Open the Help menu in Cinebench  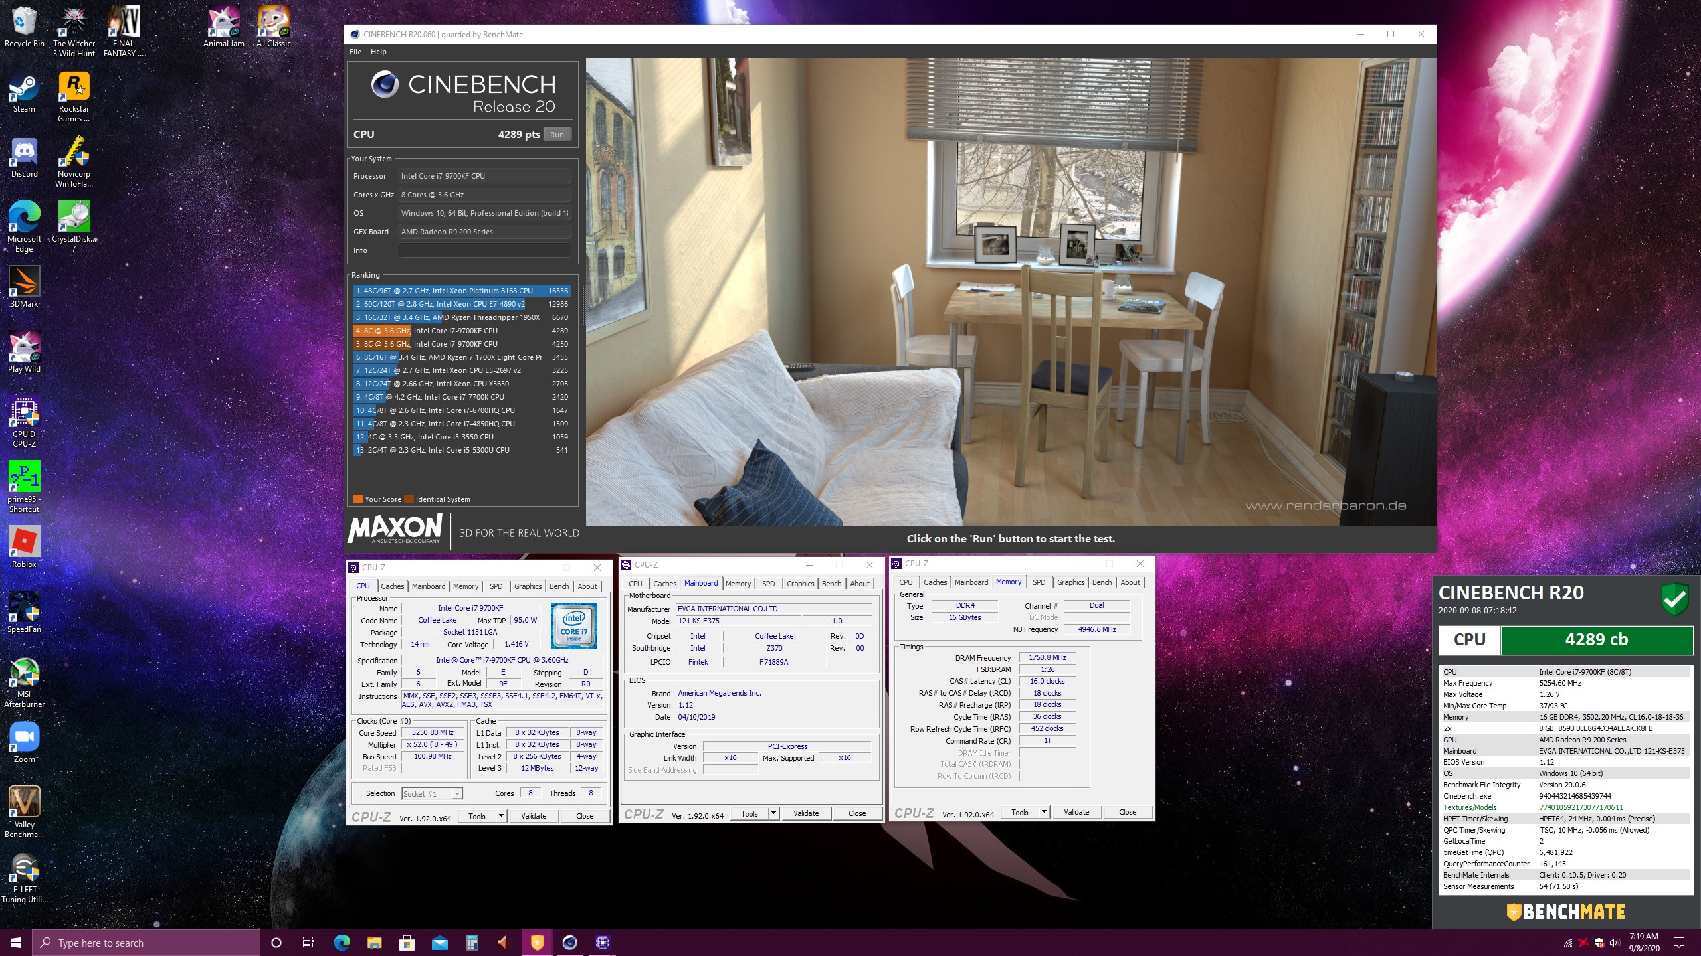pyautogui.click(x=378, y=52)
